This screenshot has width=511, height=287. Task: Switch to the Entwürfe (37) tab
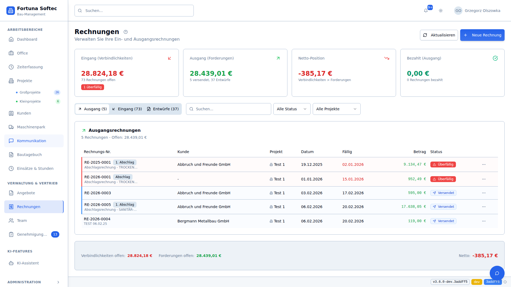pyautogui.click(x=163, y=109)
